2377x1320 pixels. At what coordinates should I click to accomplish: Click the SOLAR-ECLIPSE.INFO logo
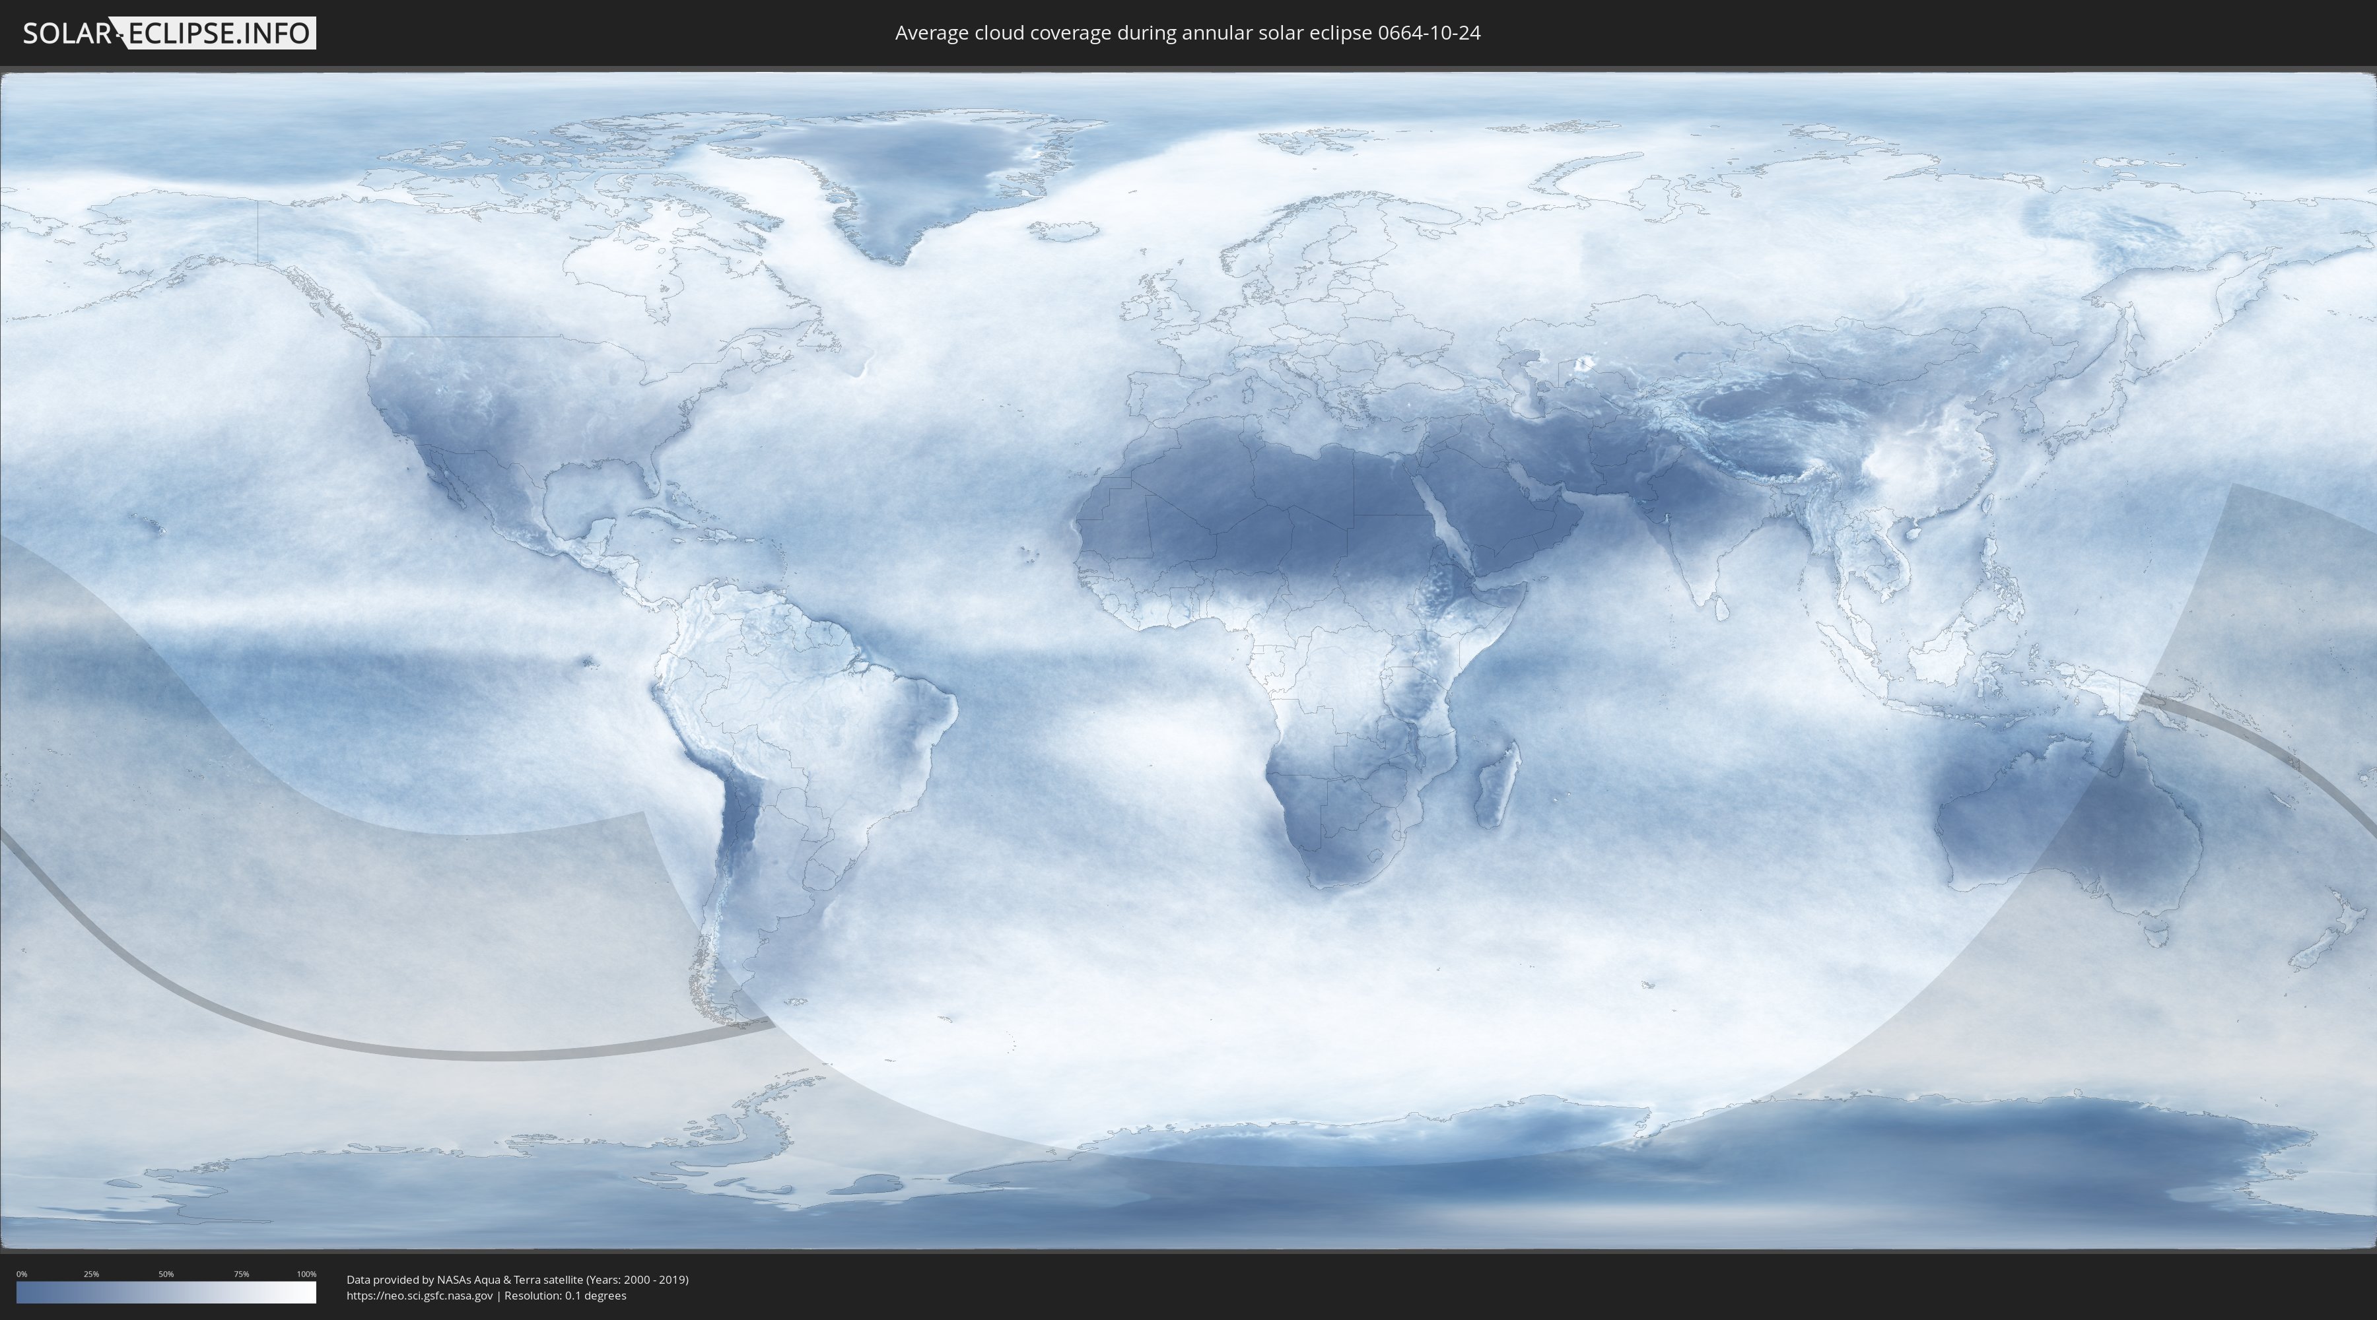click(x=169, y=33)
